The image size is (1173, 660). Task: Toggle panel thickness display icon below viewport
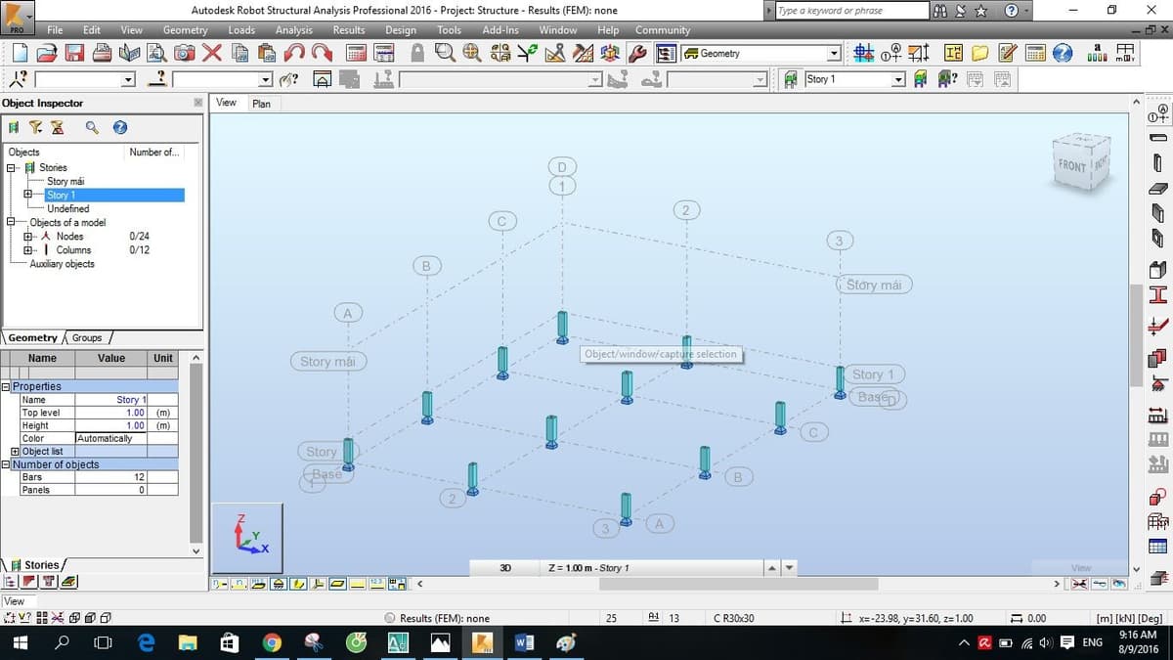[338, 584]
